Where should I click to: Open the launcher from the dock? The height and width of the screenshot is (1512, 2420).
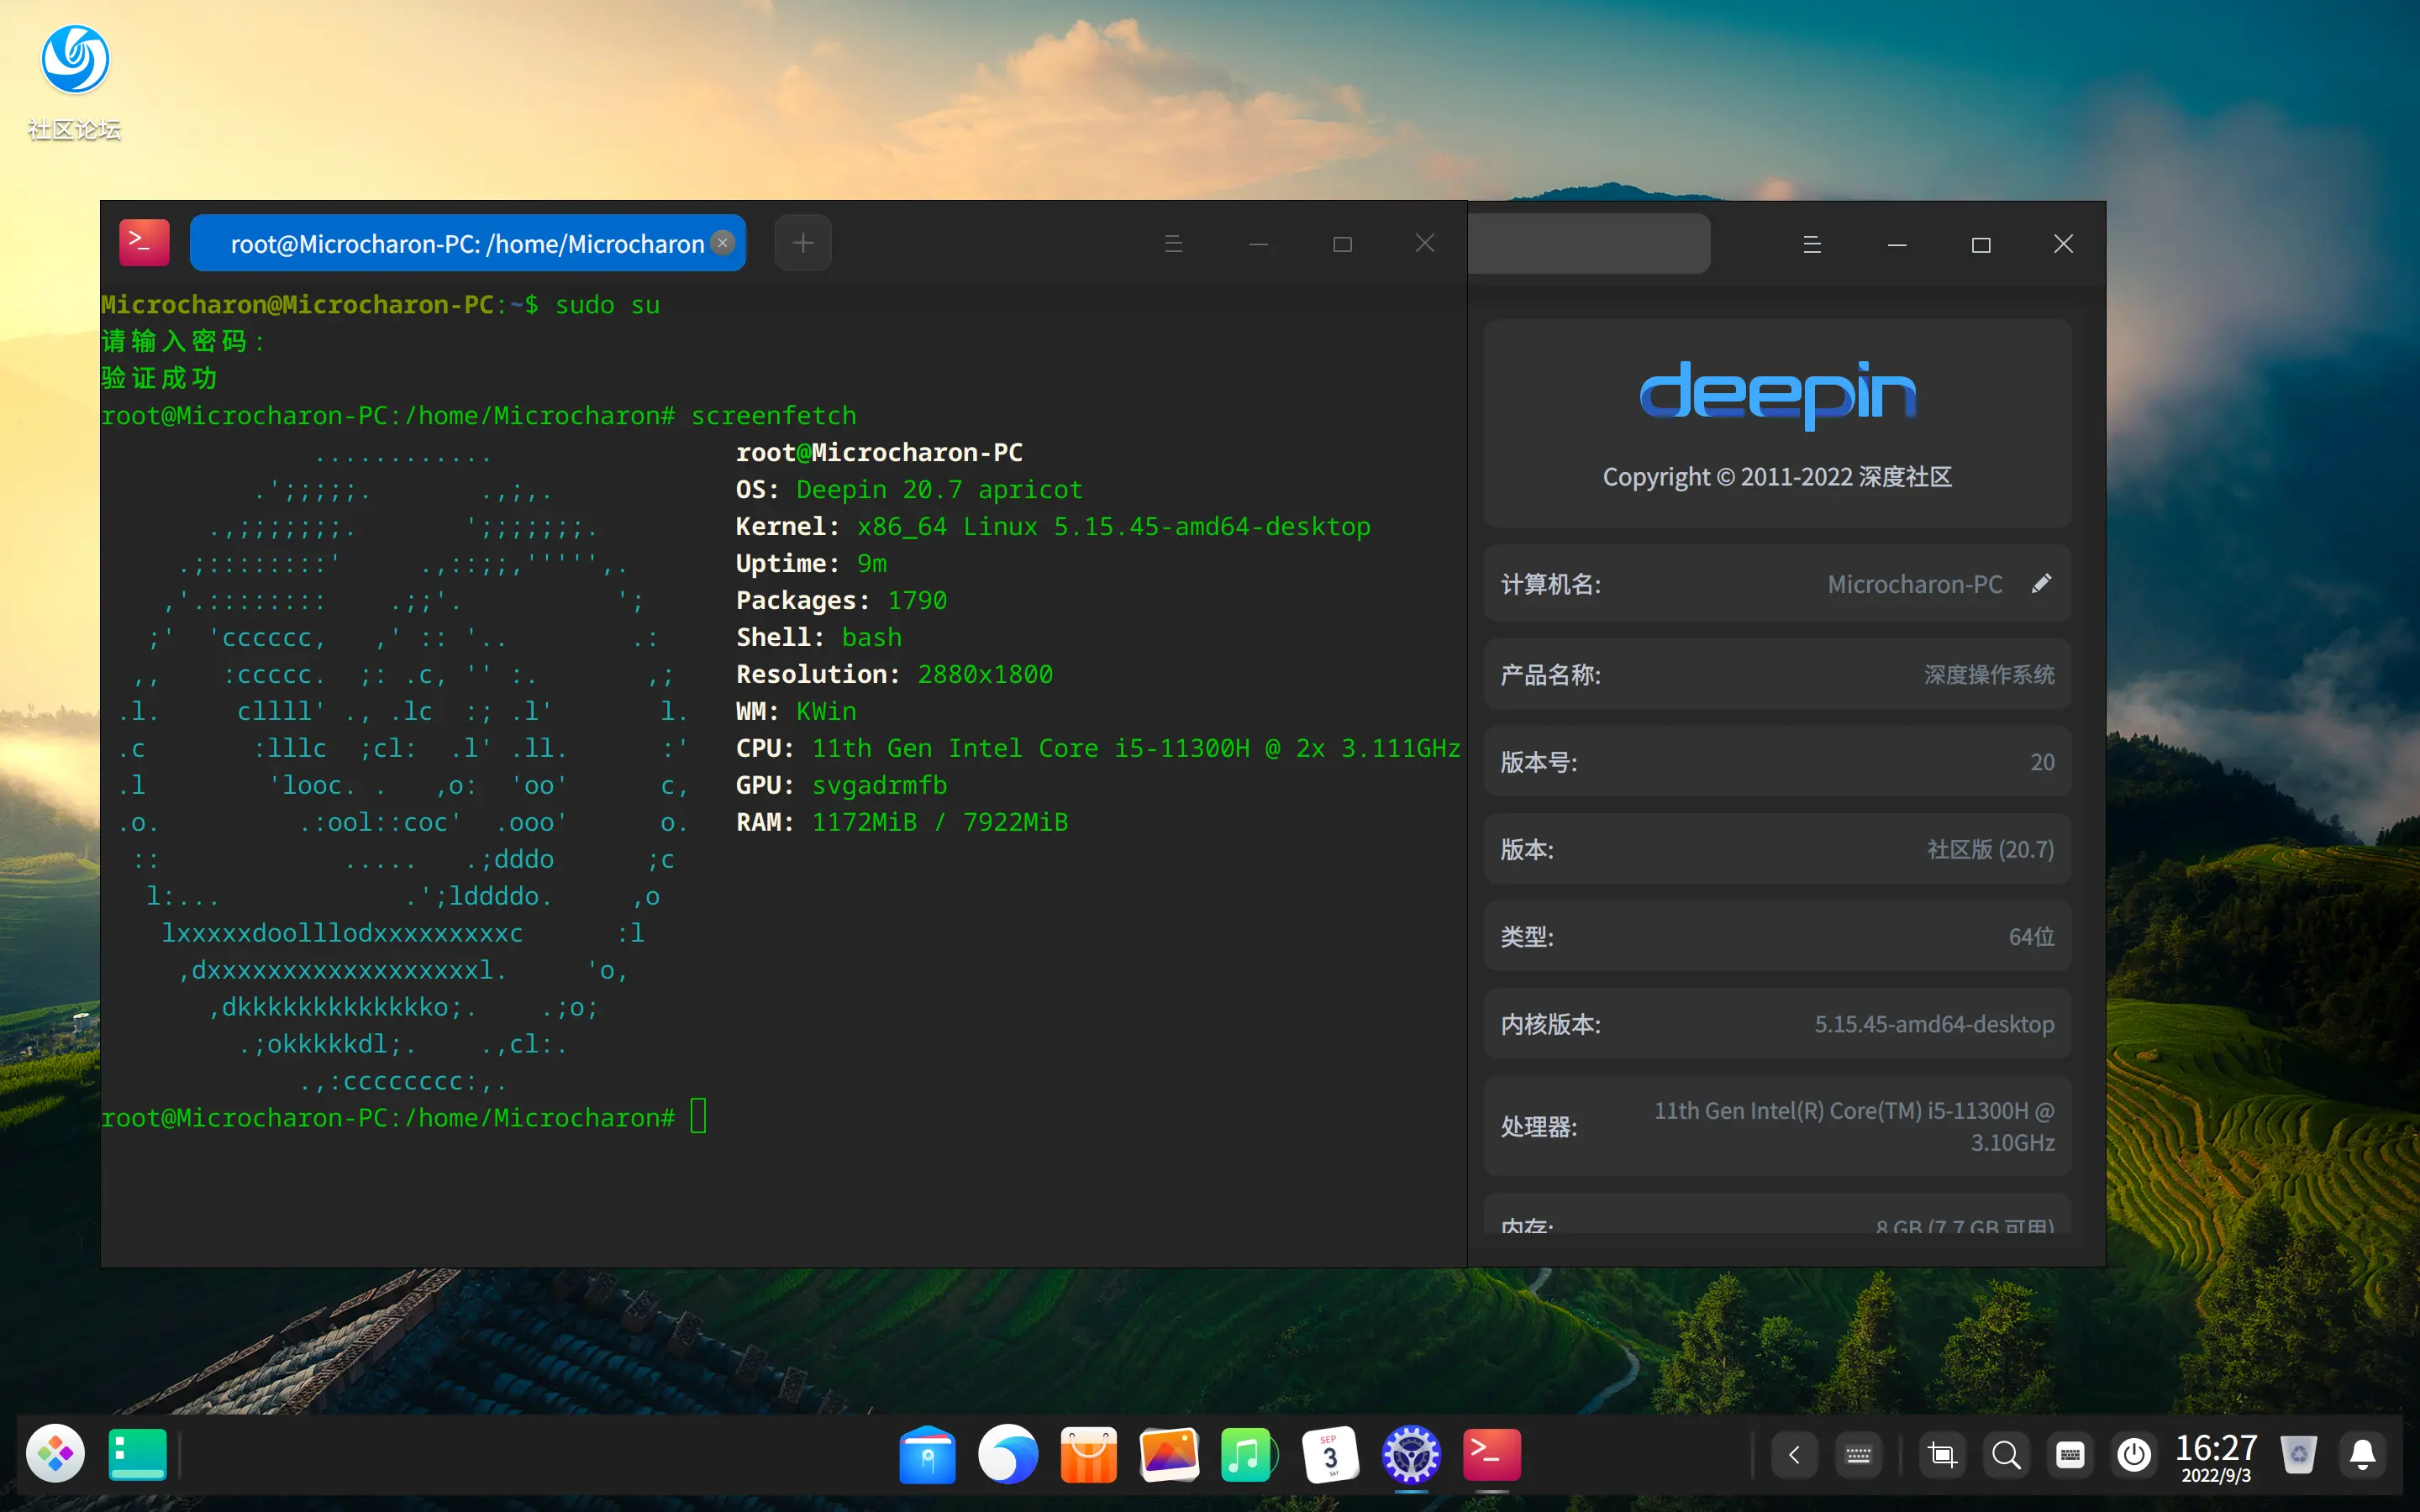[x=55, y=1454]
